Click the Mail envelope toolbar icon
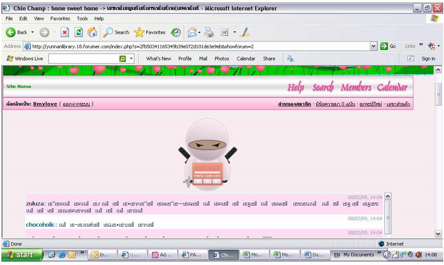The image size is (444, 265). click(x=192, y=32)
